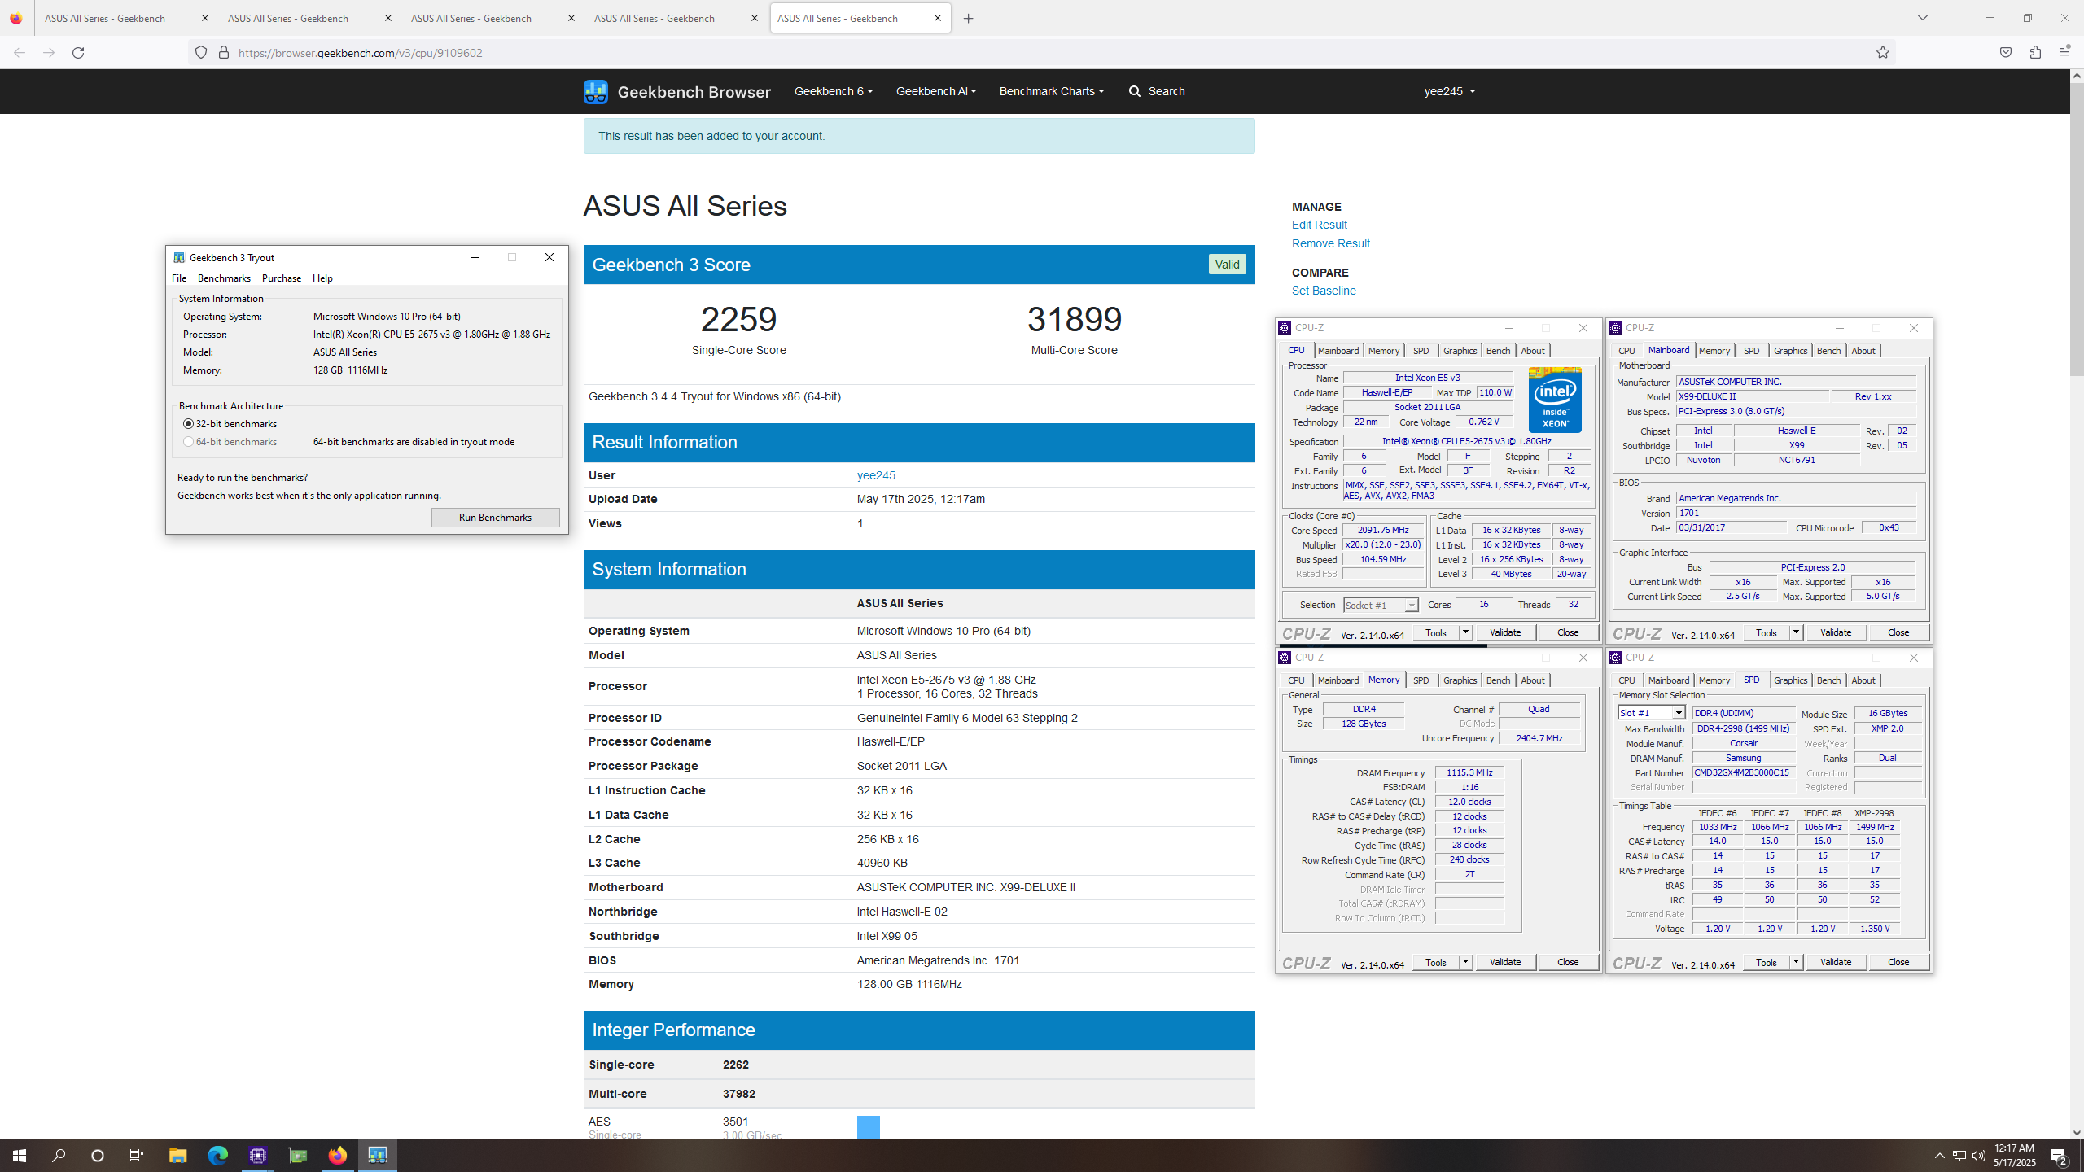List all tabs dropdown in Firefox
2084x1172 pixels.
[1923, 18]
